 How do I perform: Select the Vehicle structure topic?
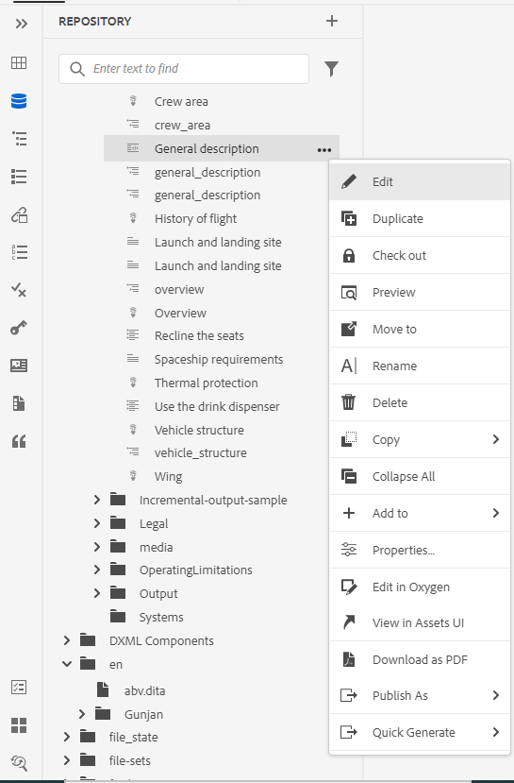tap(199, 430)
